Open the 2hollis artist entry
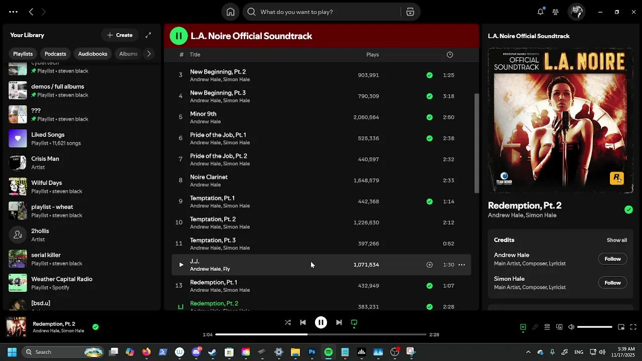The width and height of the screenshot is (642, 361). (x=82, y=235)
